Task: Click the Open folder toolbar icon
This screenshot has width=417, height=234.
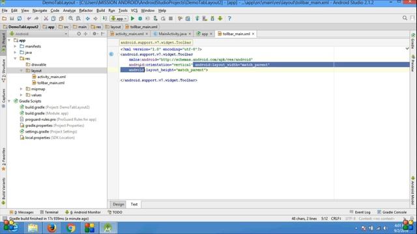Action: point(4,19)
